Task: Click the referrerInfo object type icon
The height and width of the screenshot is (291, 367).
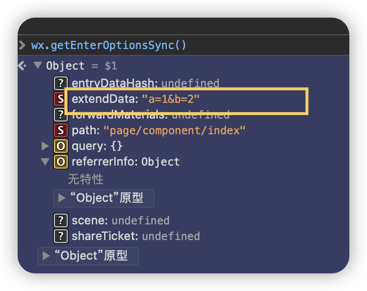Action: pyautogui.click(x=60, y=162)
